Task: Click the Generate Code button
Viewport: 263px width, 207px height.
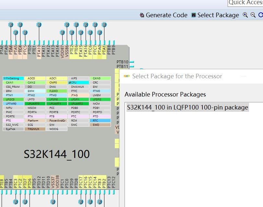Action: tap(163, 15)
